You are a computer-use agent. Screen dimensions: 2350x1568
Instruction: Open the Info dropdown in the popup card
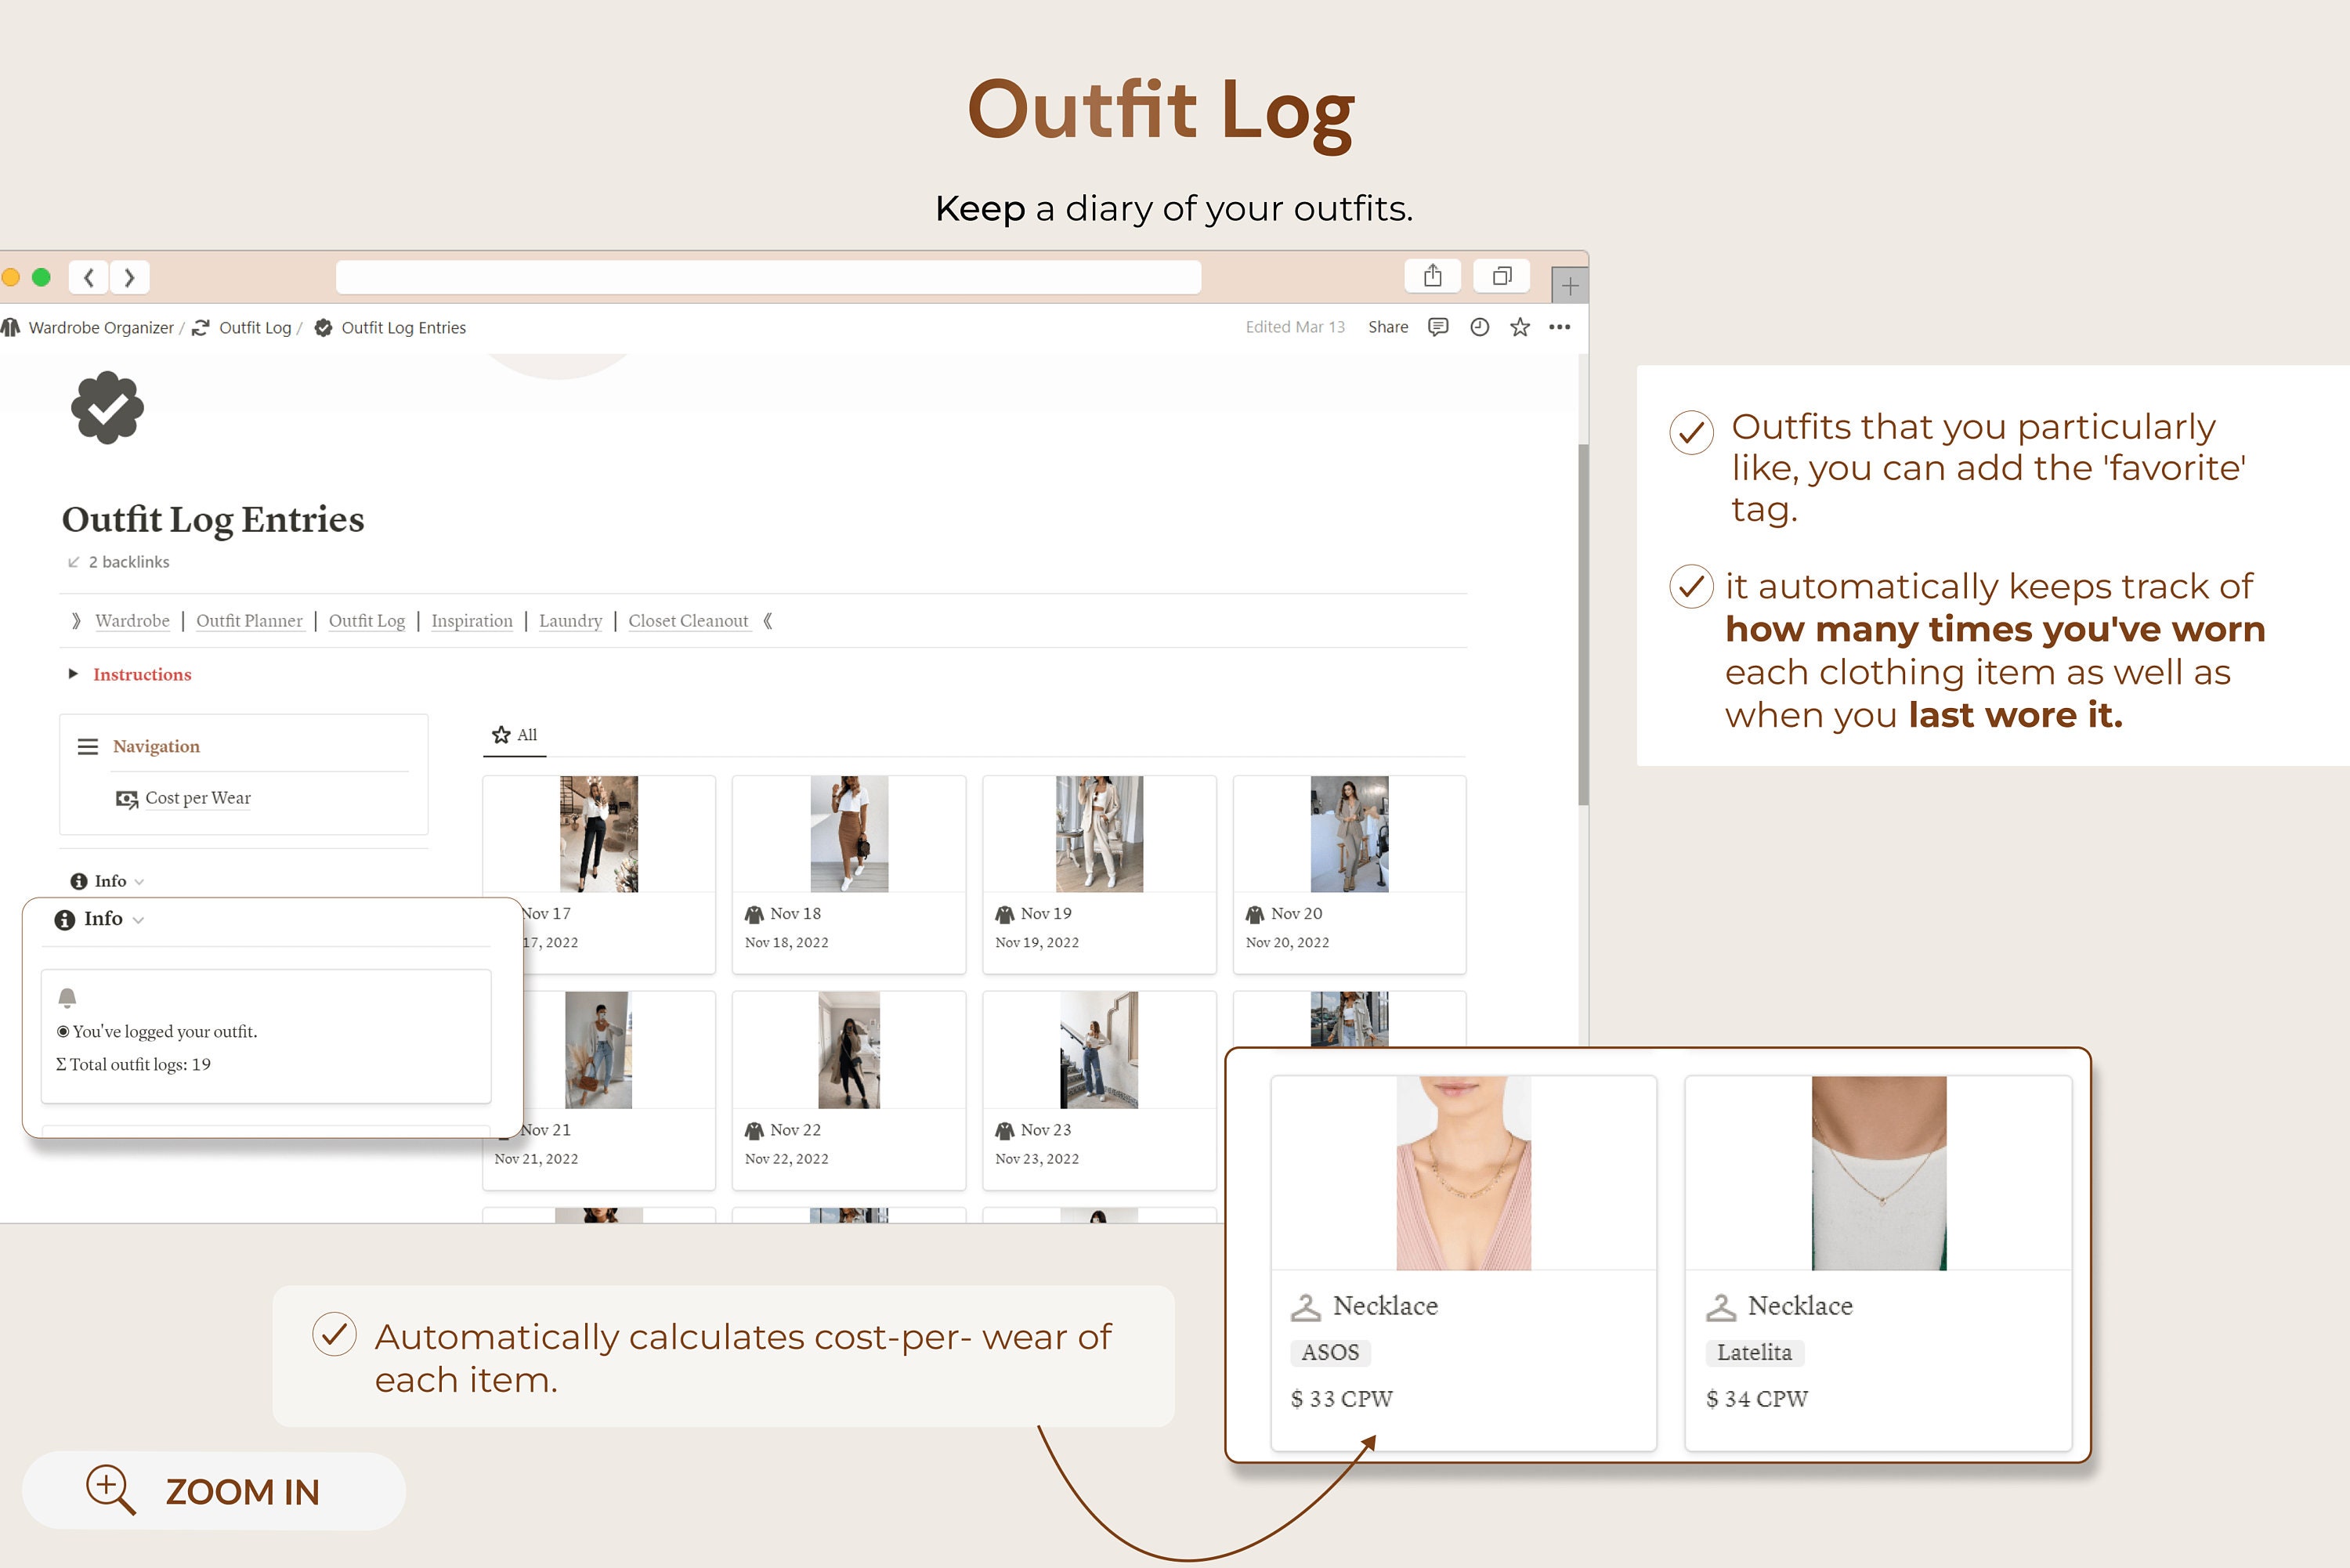click(140, 919)
